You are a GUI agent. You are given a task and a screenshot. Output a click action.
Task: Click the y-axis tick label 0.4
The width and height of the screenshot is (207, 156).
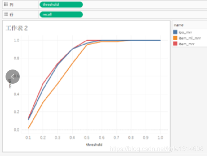click(17, 94)
